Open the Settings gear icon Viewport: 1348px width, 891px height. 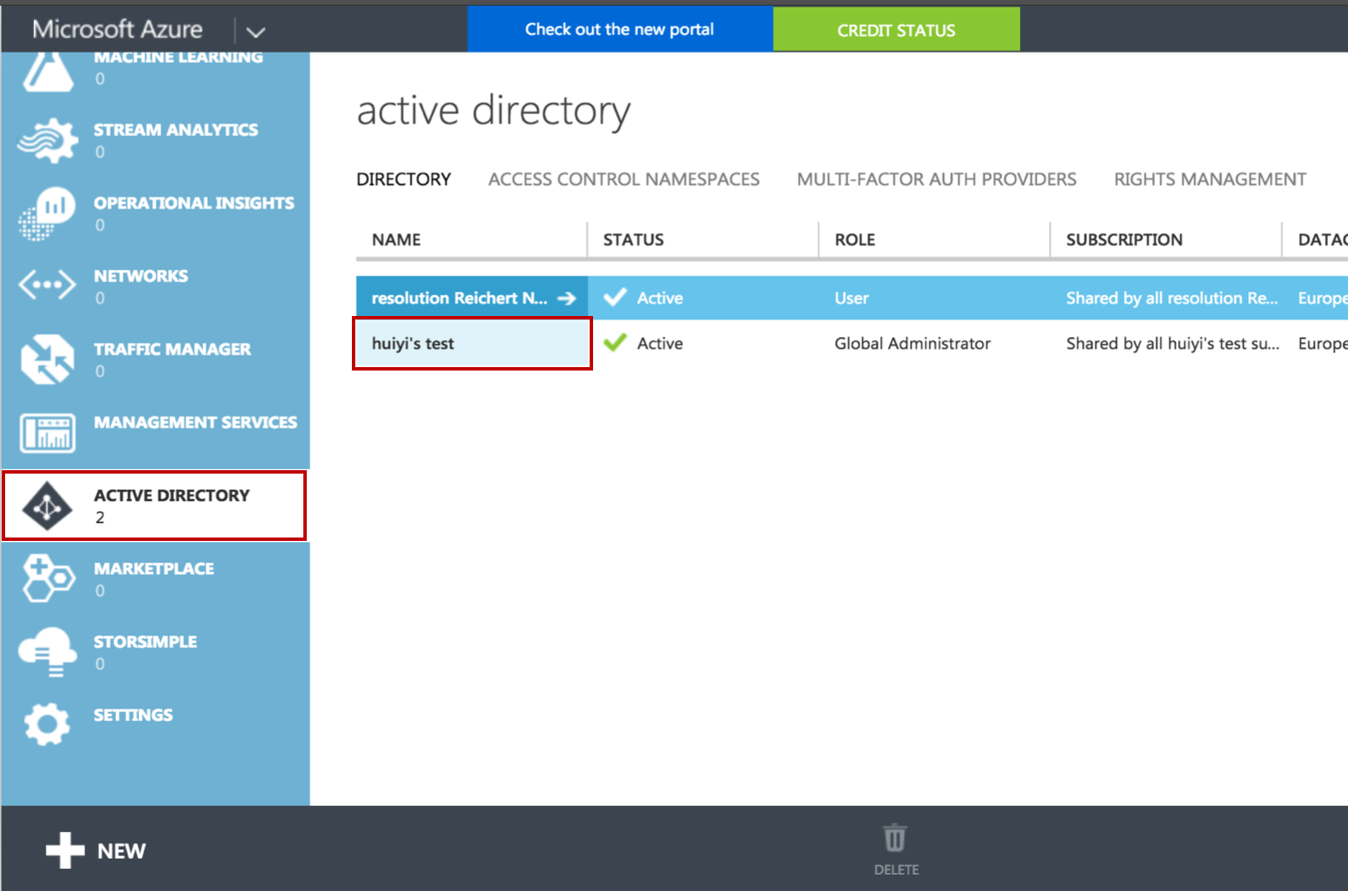(48, 724)
